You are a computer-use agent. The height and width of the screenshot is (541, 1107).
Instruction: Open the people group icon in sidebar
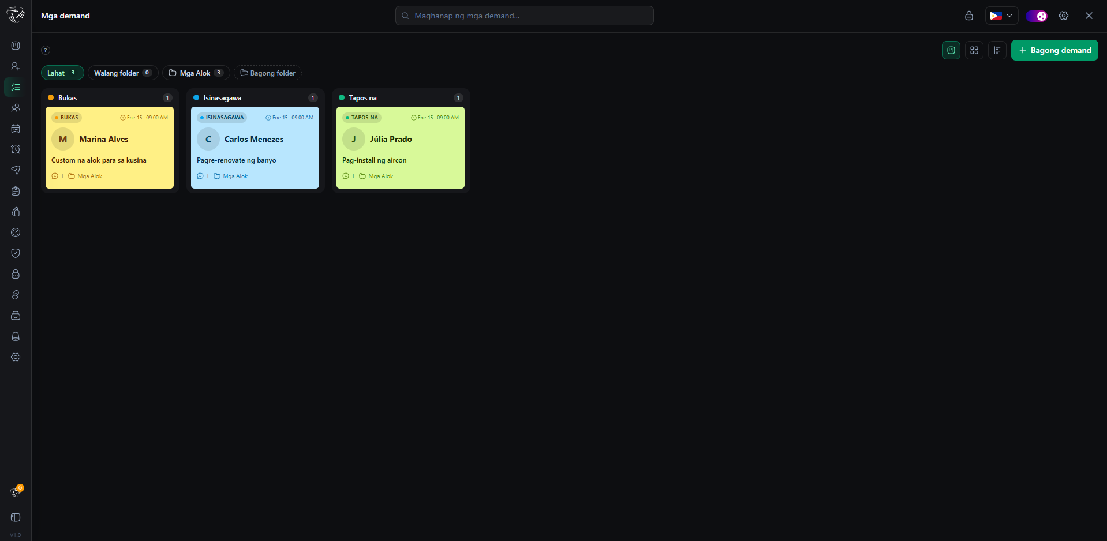[x=16, y=108]
